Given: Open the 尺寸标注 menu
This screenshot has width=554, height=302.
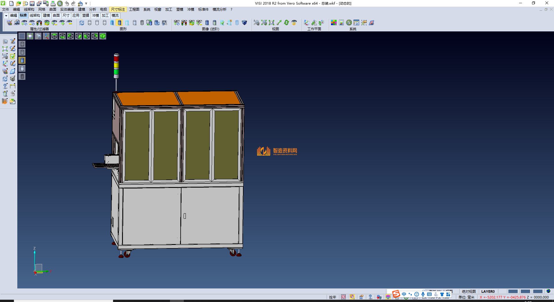Looking at the screenshot, I should (x=118, y=10).
